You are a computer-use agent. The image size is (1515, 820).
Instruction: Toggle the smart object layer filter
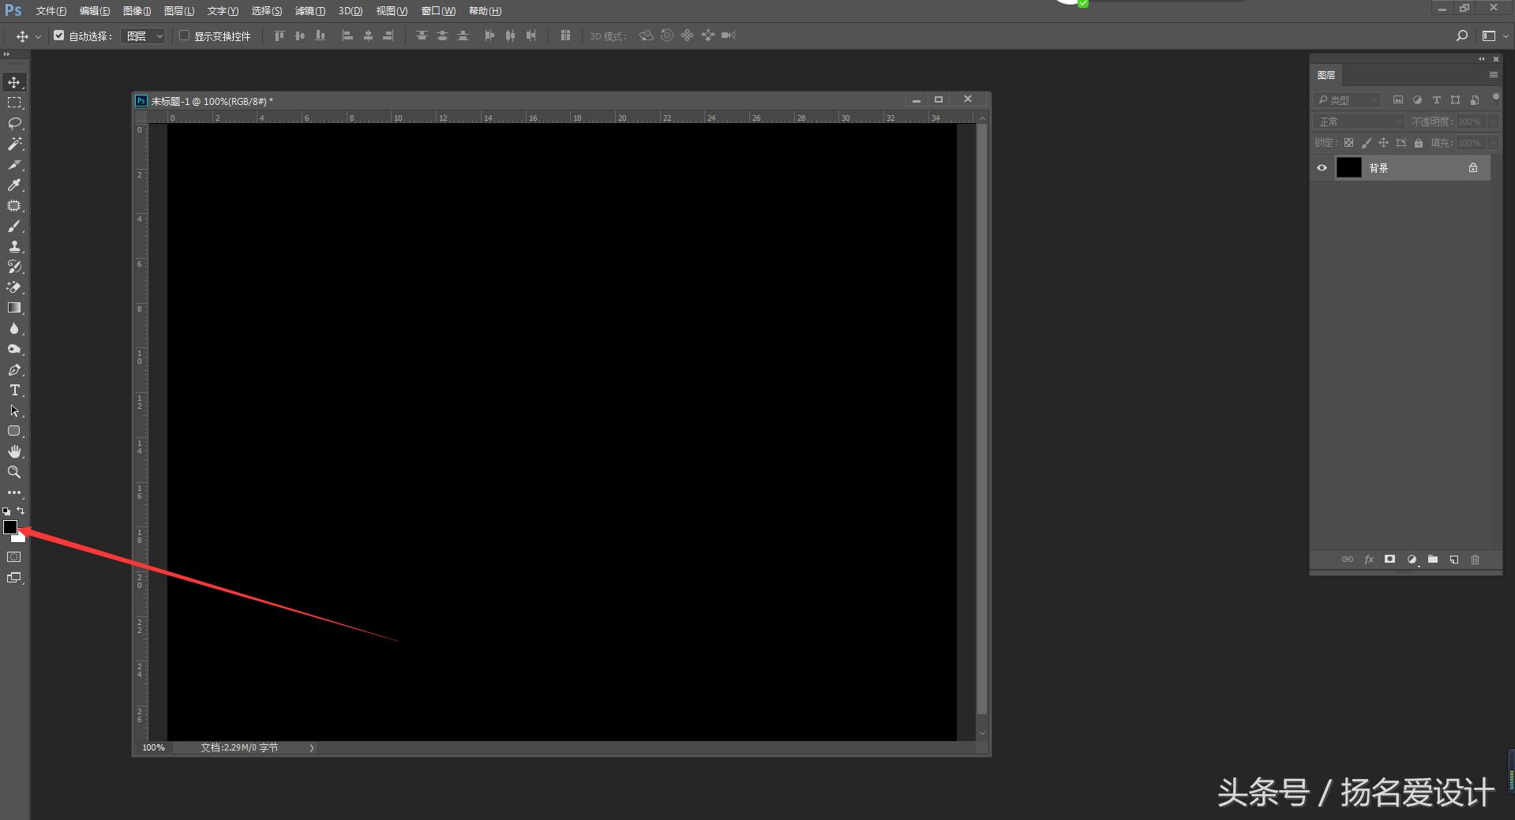tap(1475, 99)
